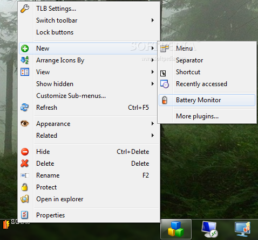Click the desktop personalization monitor taskbar icon
This screenshot has height=240, width=258.
pos(242,229)
